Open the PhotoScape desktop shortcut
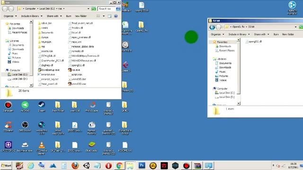This screenshot has width=303, height=170. coord(92,107)
